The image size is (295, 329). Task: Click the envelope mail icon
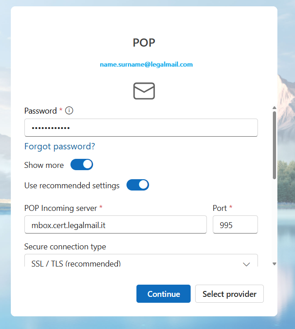click(x=144, y=91)
